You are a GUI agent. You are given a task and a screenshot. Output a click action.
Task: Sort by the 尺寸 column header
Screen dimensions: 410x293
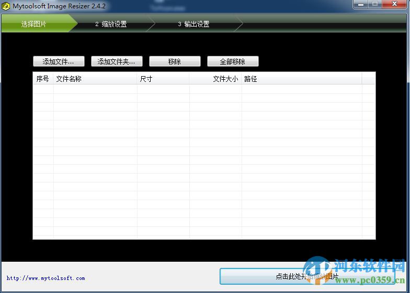163,79
